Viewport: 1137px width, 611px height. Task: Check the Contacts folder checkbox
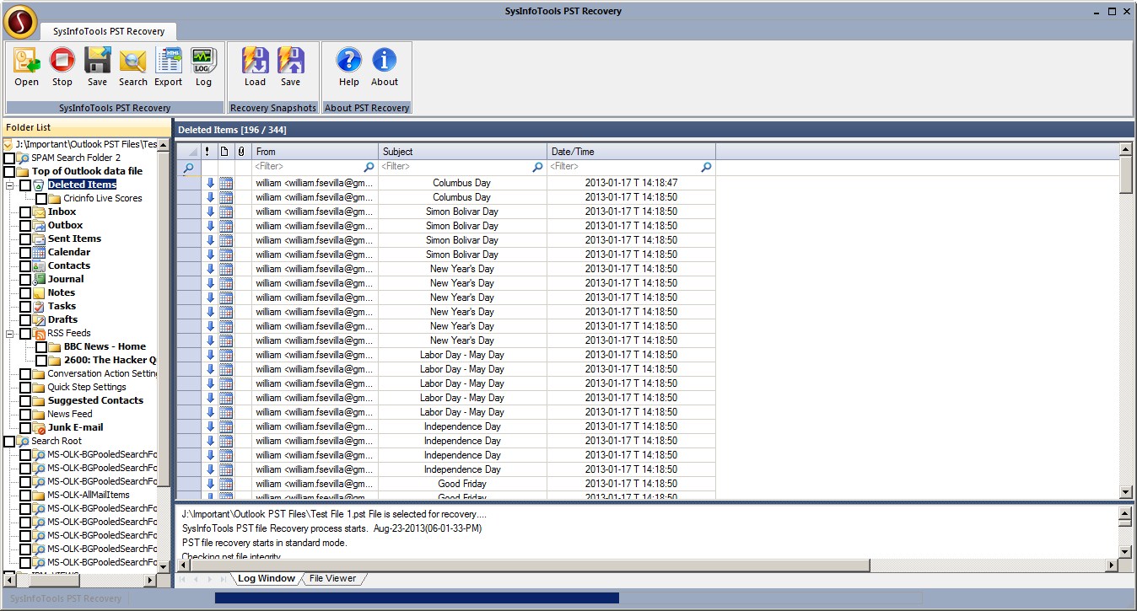pyautogui.click(x=25, y=265)
